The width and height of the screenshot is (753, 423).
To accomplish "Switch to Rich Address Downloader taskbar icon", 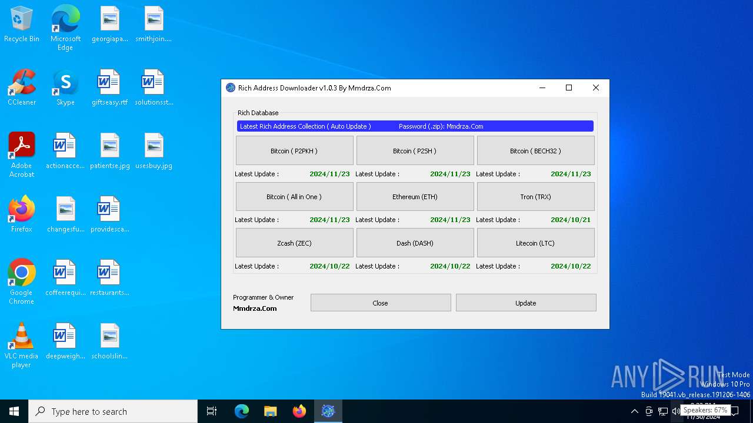I will pos(328,411).
